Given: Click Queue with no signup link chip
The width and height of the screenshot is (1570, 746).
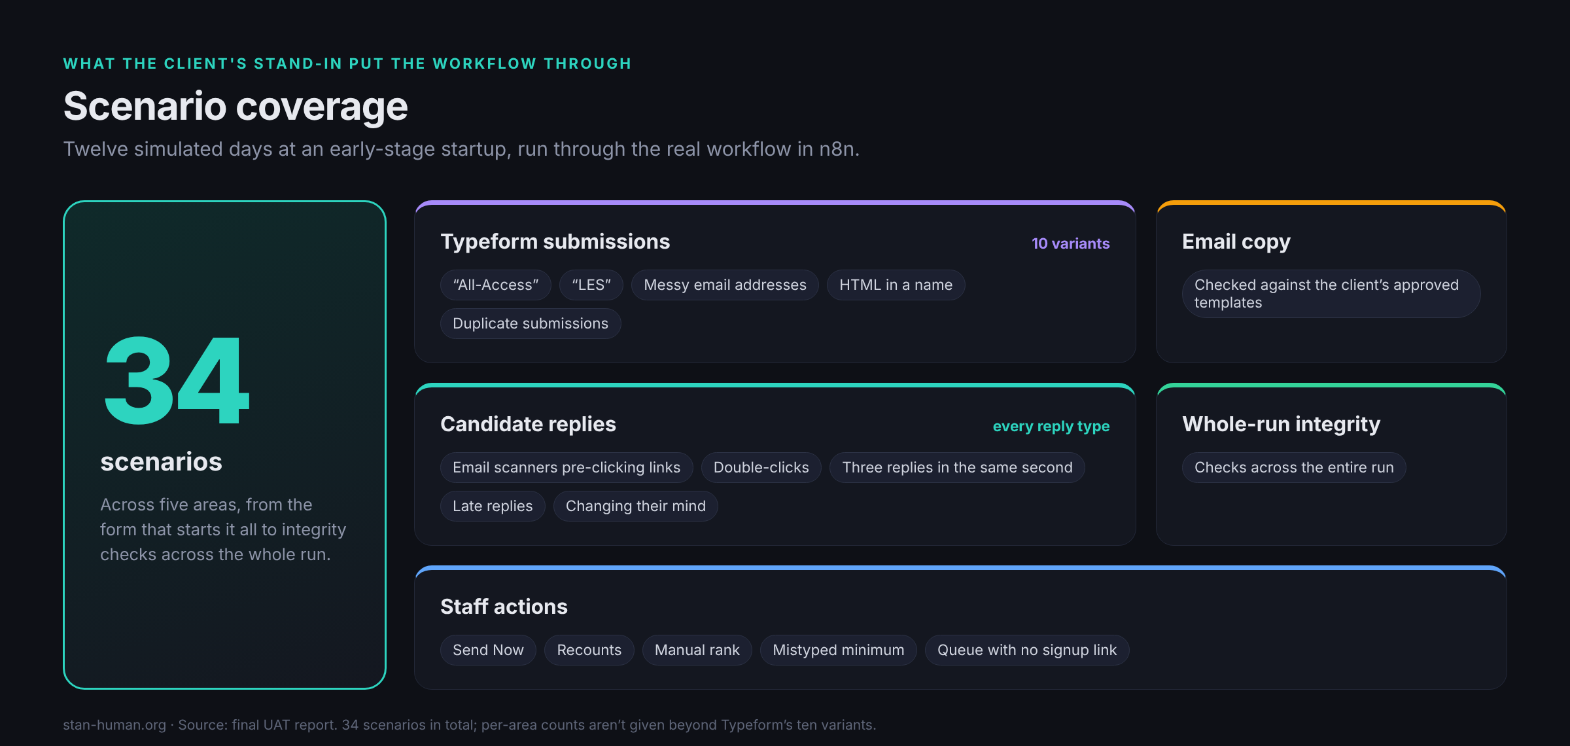Looking at the screenshot, I should click(x=1027, y=650).
